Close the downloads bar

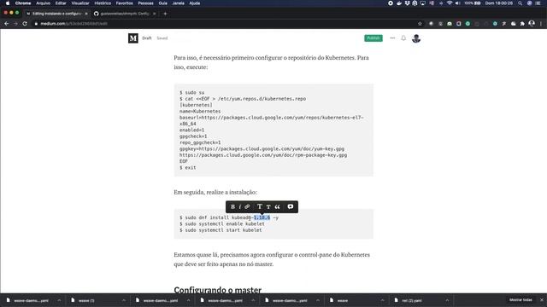(x=541, y=300)
